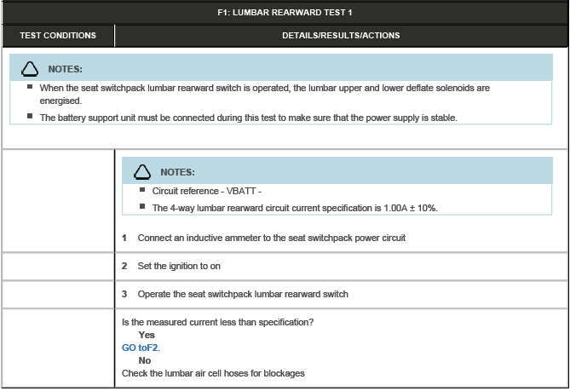Select step 1 Connect an inductive ammeter
Screen dimensions: 570x391
[271, 238]
